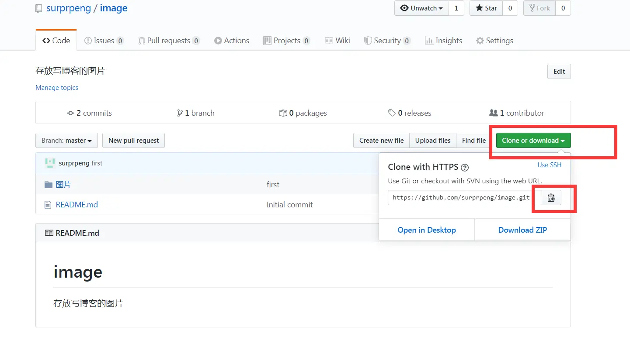Open the Clone or download dropdown
The height and width of the screenshot is (337, 630).
[533, 141]
